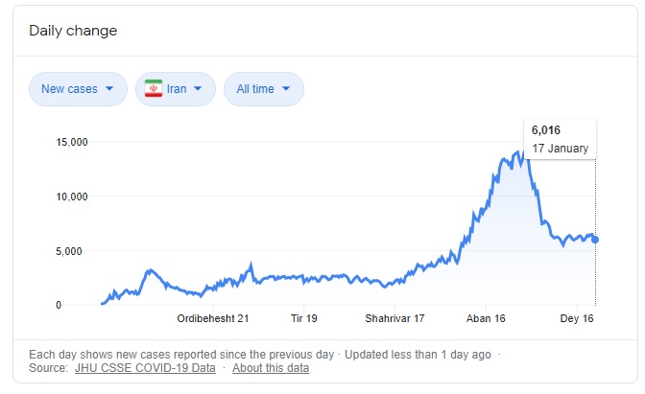Click the New cases text label
Screen dimensions: 645x394
pyautogui.click(x=69, y=89)
